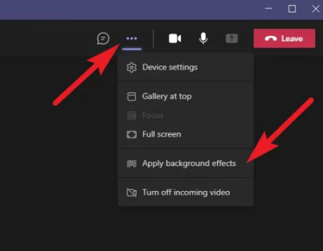Close the Teams meeting window
This screenshot has height=251, width=323.
tap(315, 9)
